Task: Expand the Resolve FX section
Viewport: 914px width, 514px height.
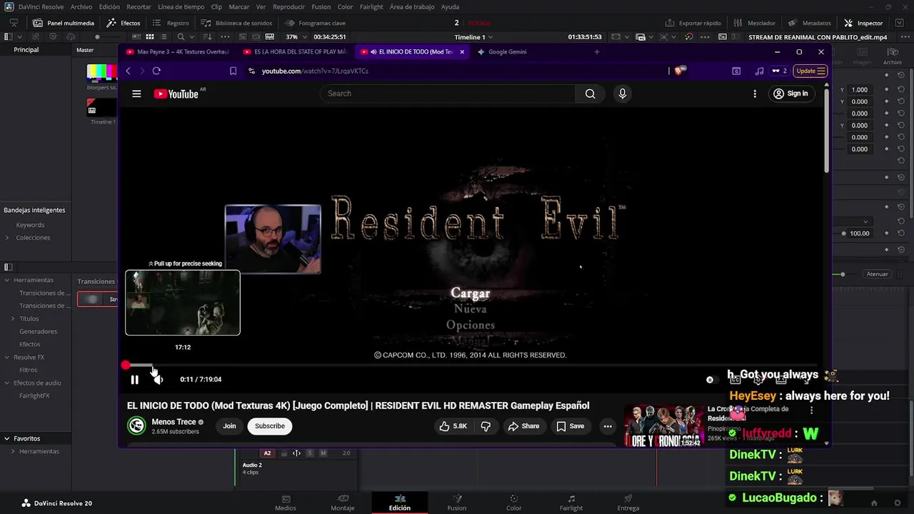Action: (7, 357)
